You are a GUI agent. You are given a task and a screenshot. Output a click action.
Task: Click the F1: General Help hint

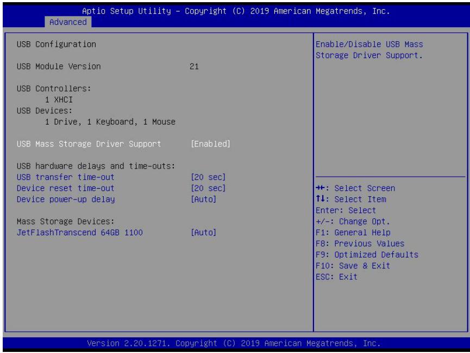coord(353,233)
